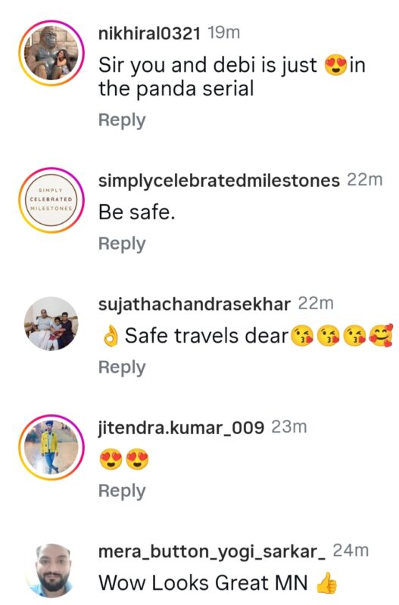The width and height of the screenshot is (399, 605).
Task: Tap heart-eyes emoji in nikhiral0321's comment
Action: (x=335, y=65)
